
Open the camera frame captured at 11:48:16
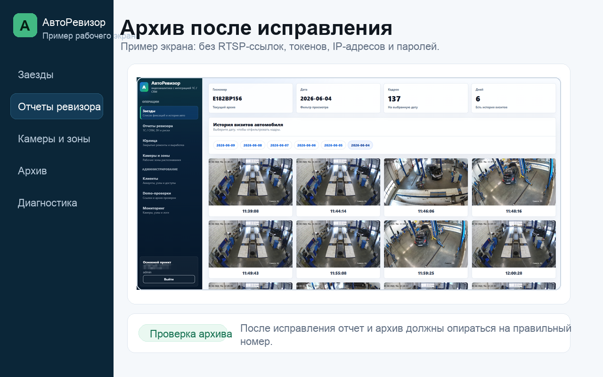pos(513,187)
